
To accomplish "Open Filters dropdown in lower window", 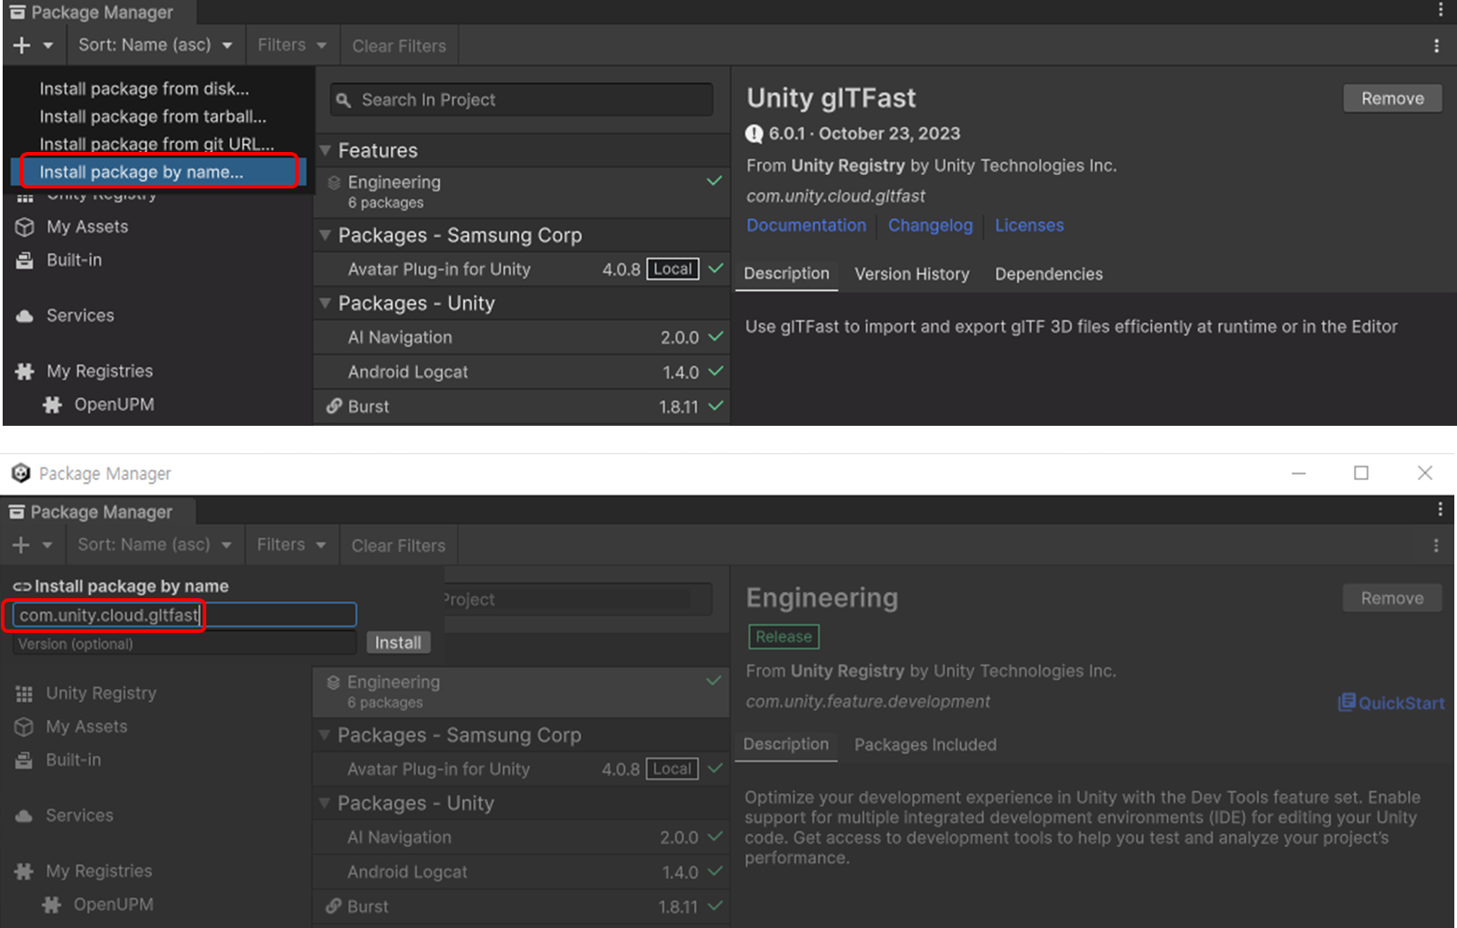I will pyautogui.click(x=291, y=545).
